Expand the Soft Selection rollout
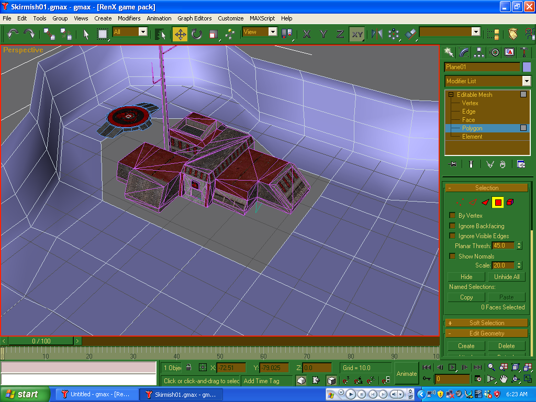The image size is (536, 402). pos(487,323)
